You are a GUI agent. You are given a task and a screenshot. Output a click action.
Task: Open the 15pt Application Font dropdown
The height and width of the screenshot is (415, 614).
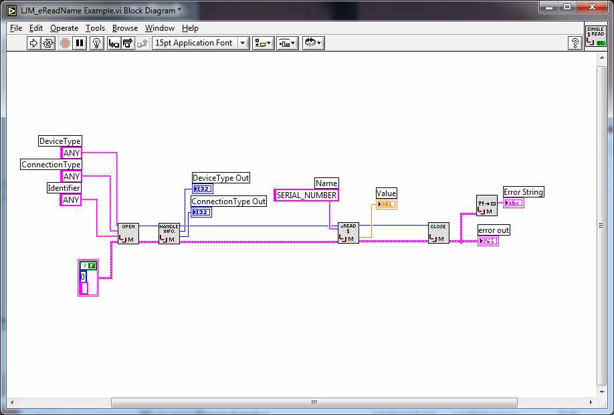pyautogui.click(x=199, y=43)
